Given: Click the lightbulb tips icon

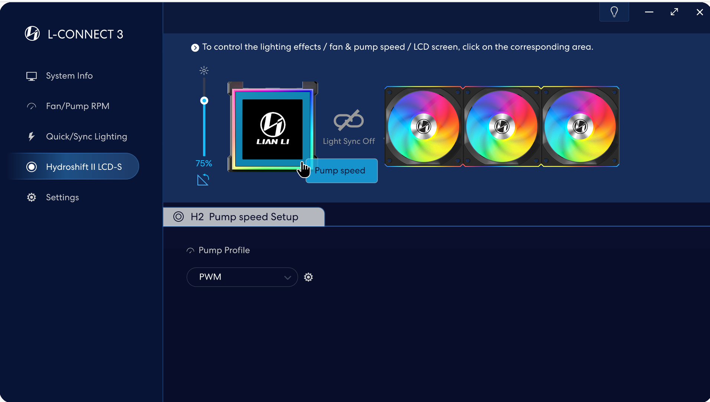Looking at the screenshot, I should tap(614, 12).
